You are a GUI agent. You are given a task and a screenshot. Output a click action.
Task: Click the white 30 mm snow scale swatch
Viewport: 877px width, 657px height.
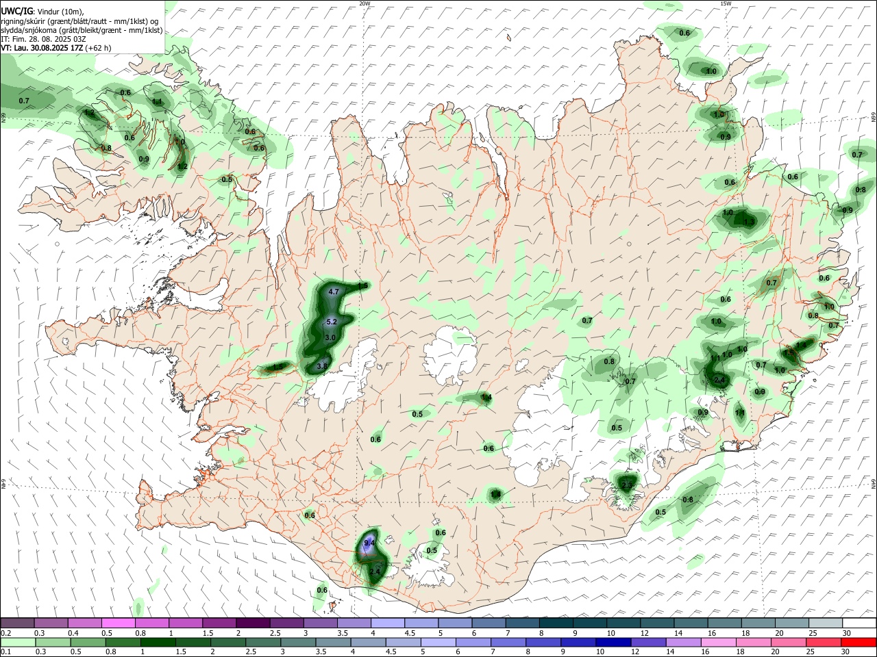(859, 623)
